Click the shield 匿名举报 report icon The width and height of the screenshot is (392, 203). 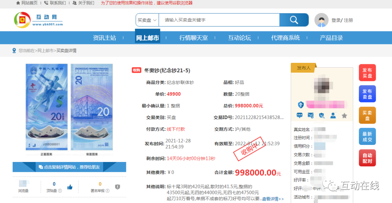pyautogui.click(x=118, y=187)
